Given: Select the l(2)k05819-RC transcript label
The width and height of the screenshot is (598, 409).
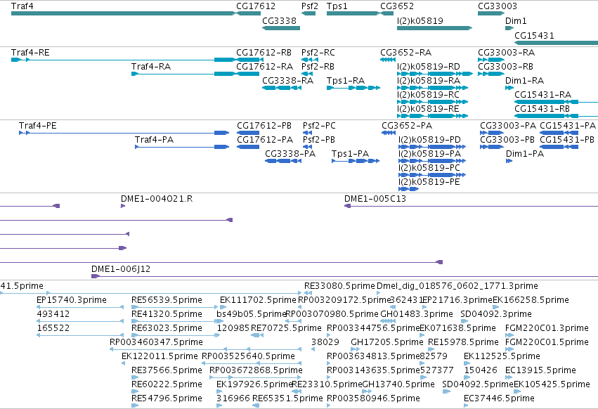Looking at the screenshot, I should [428, 95].
